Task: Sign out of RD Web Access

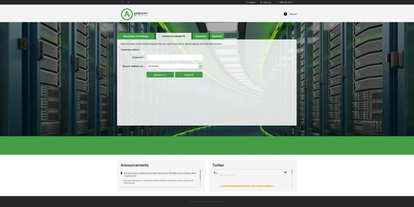Action: pos(293,14)
